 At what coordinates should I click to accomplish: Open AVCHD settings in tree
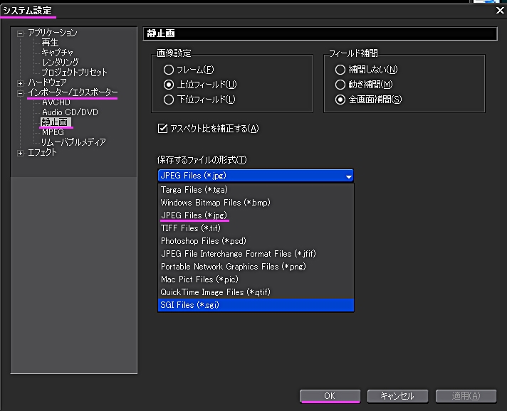click(56, 102)
